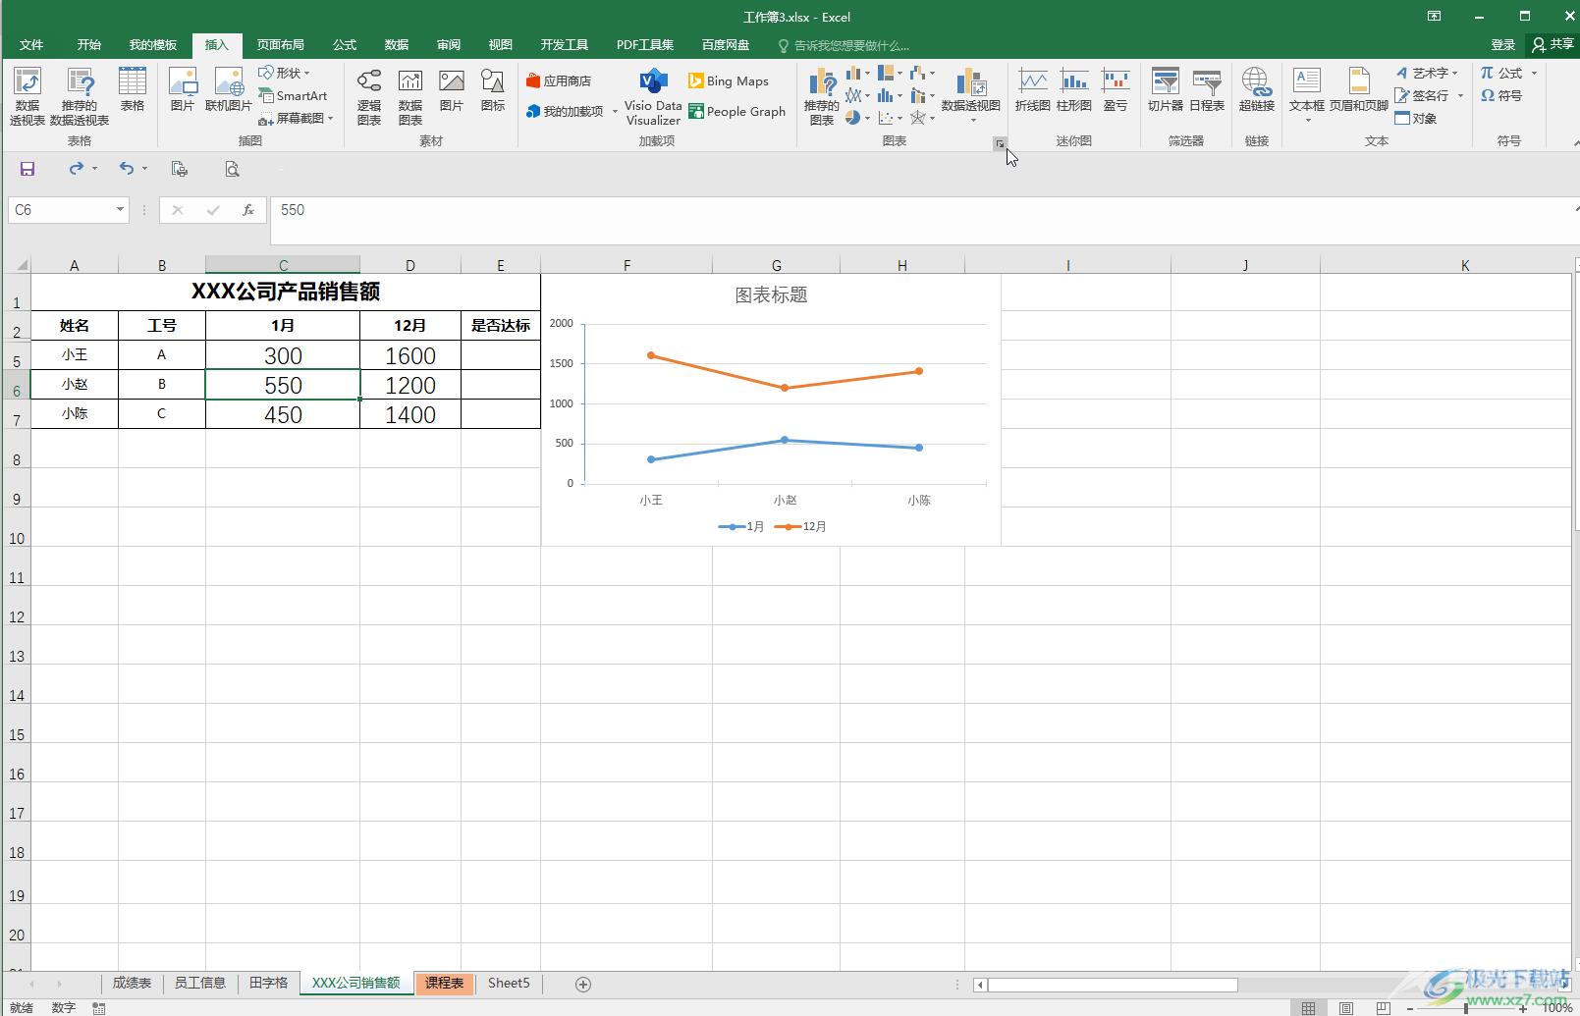This screenshot has width=1580, height=1016.
Task: Switch to the 数据 Data tab
Action: coord(397,45)
